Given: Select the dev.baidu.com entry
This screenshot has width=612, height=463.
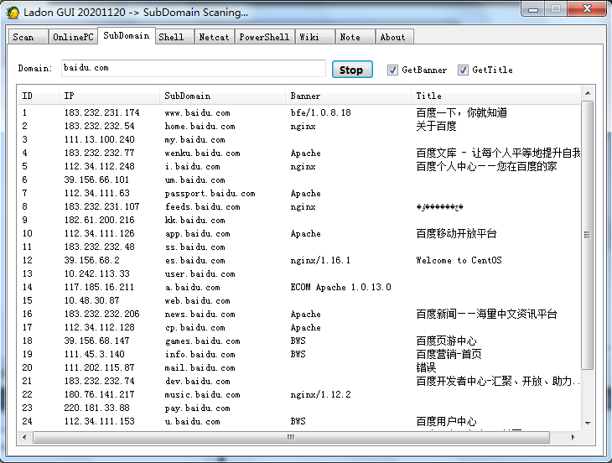Looking at the screenshot, I should (x=299, y=381).
